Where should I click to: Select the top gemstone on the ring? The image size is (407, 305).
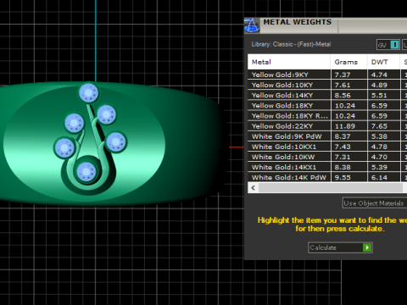click(88, 92)
